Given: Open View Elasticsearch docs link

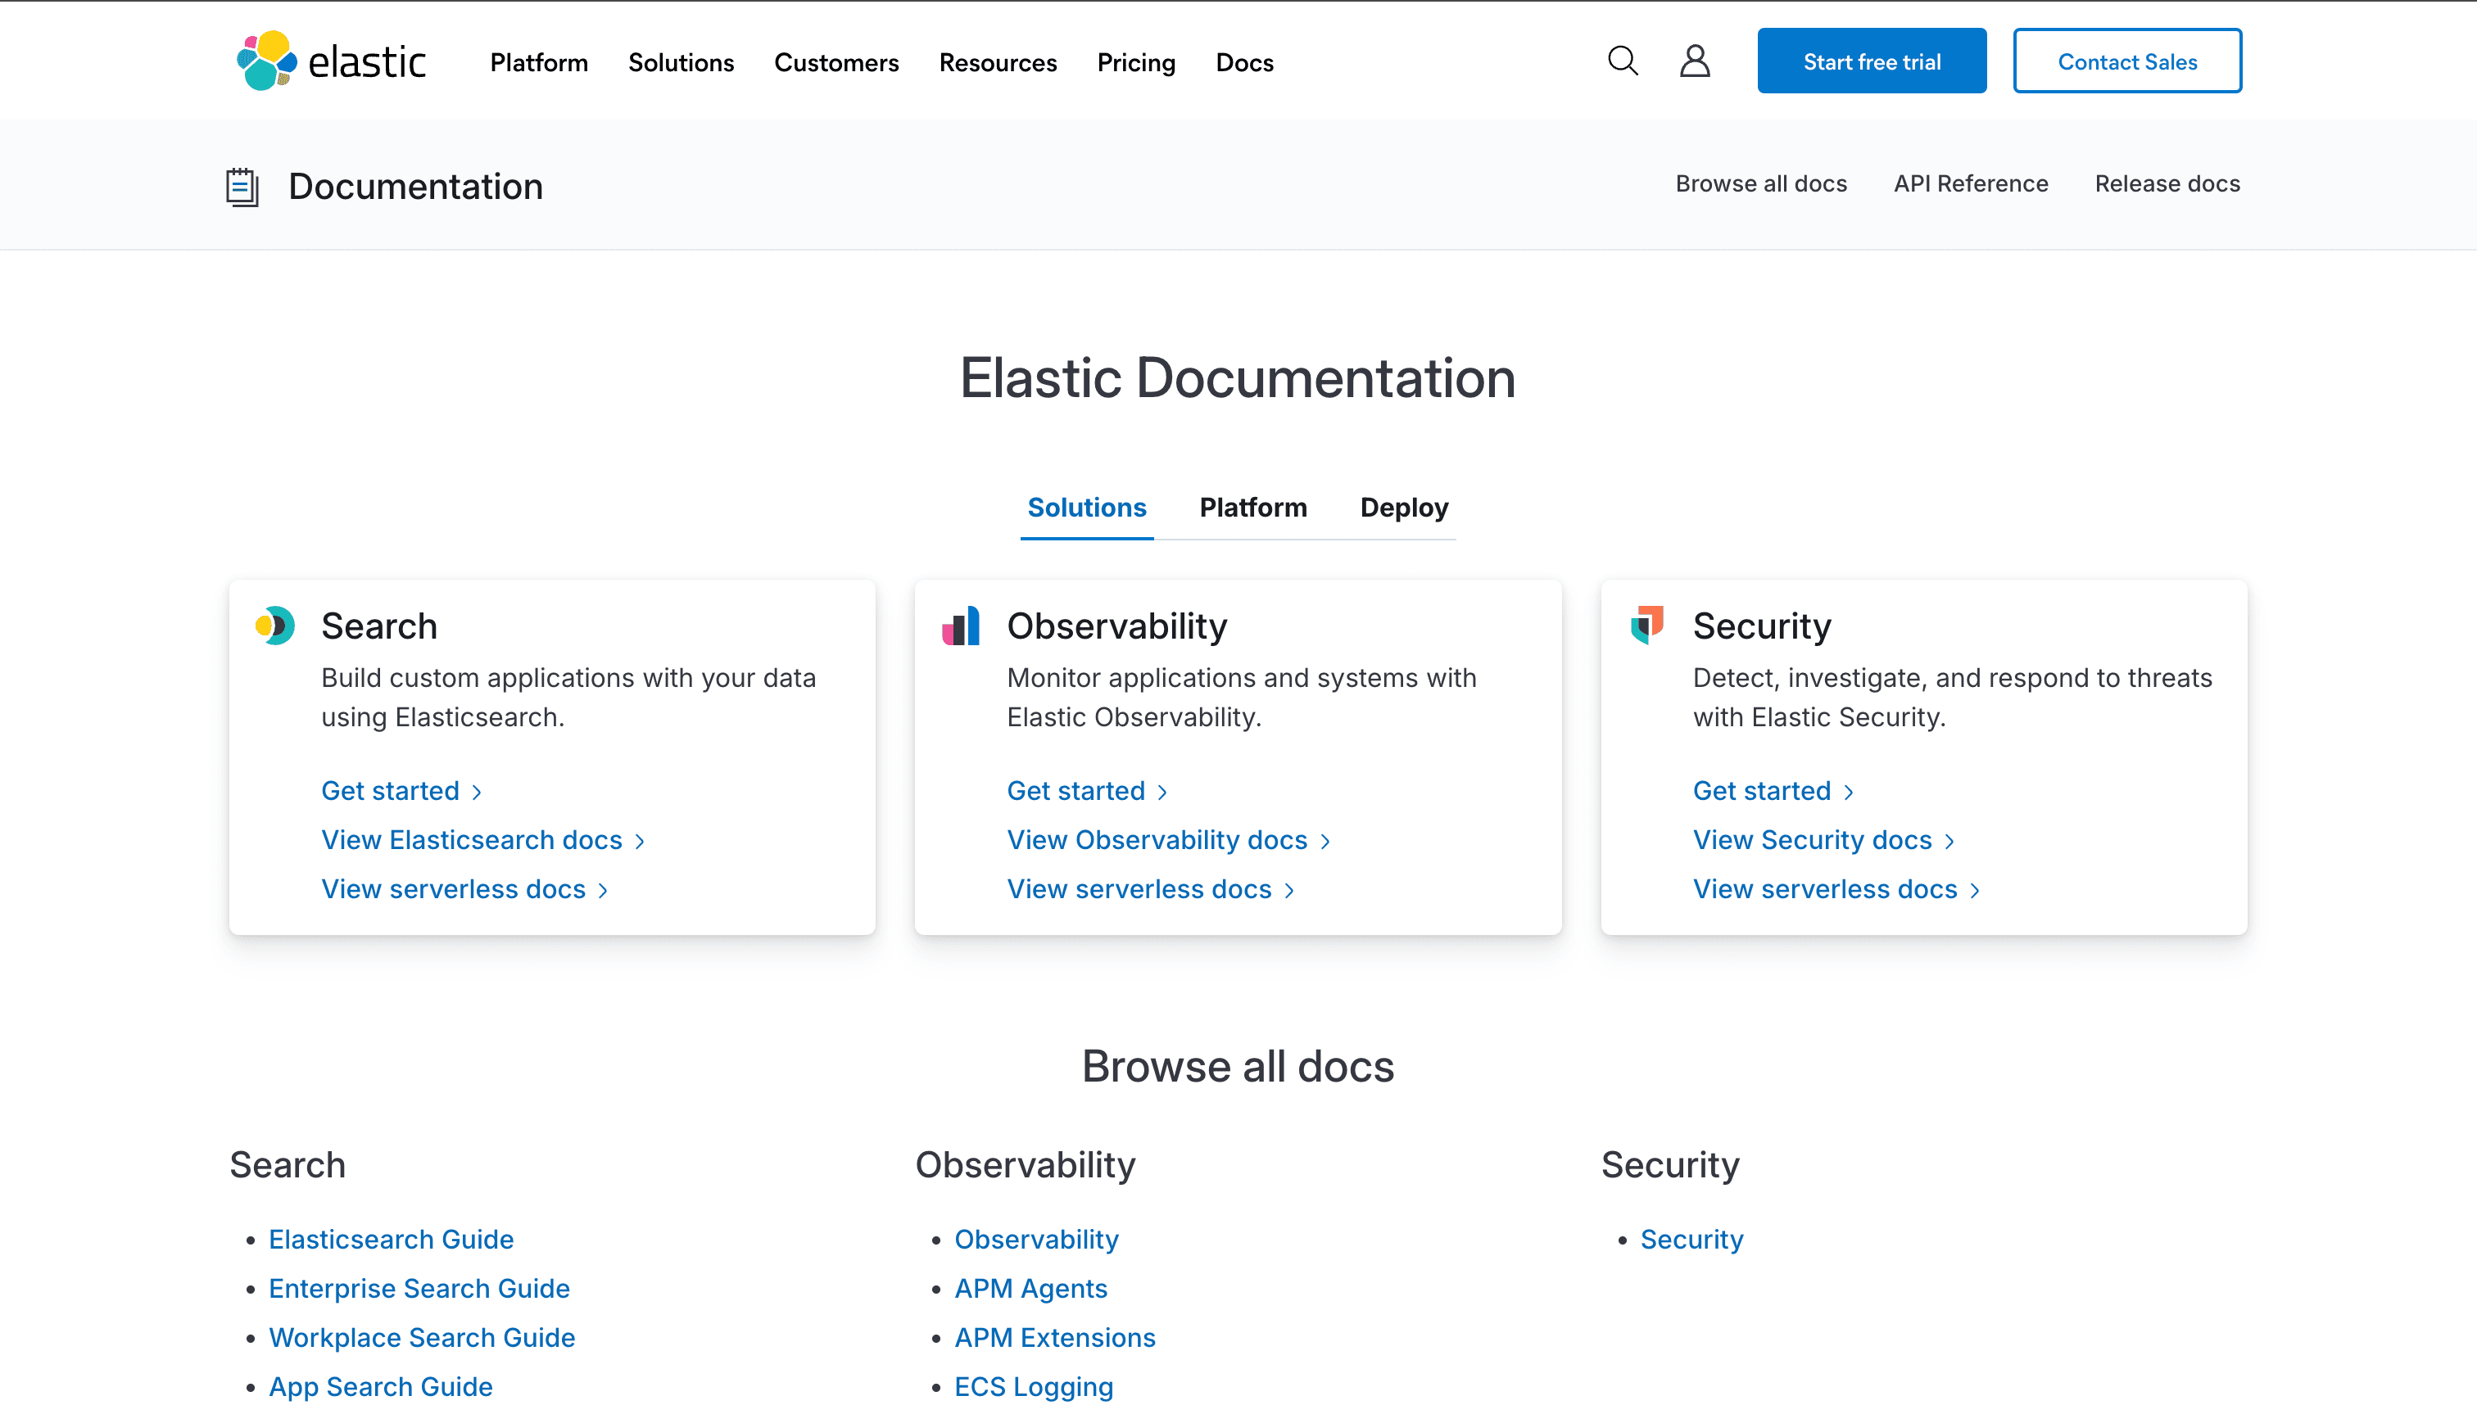Looking at the screenshot, I should click(482, 839).
